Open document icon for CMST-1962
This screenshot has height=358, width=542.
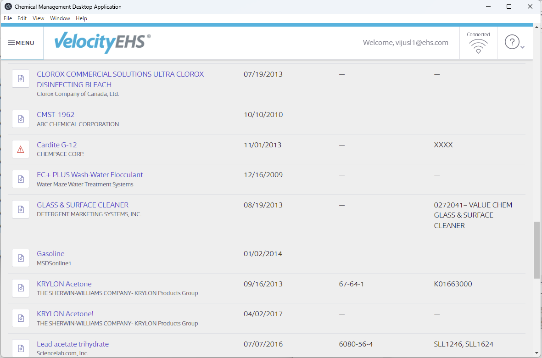pyautogui.click(x=21, y=119)
